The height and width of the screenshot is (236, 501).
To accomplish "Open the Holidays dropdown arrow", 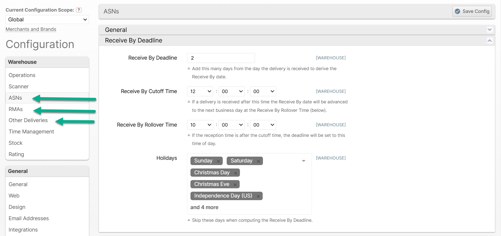I will pyautogui.click(x=303, y=161).
